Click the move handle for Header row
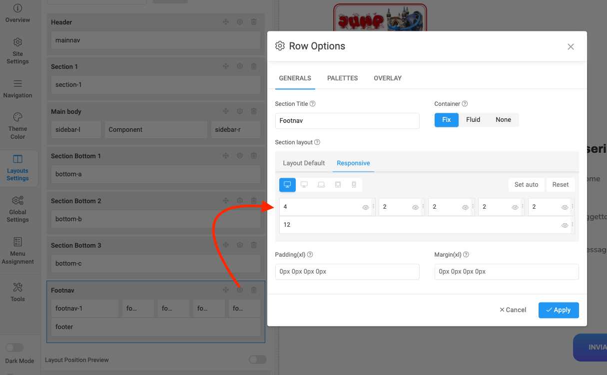The height and width of the screenshot is (375, 607). 226,22
